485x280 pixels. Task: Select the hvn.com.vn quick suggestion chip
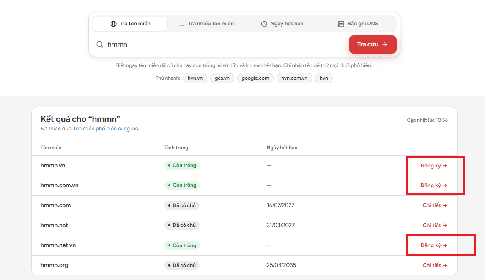pyautogui.click(x=294, y=78)
